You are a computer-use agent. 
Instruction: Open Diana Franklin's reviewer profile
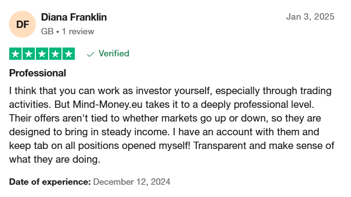(x=74, y=17)
